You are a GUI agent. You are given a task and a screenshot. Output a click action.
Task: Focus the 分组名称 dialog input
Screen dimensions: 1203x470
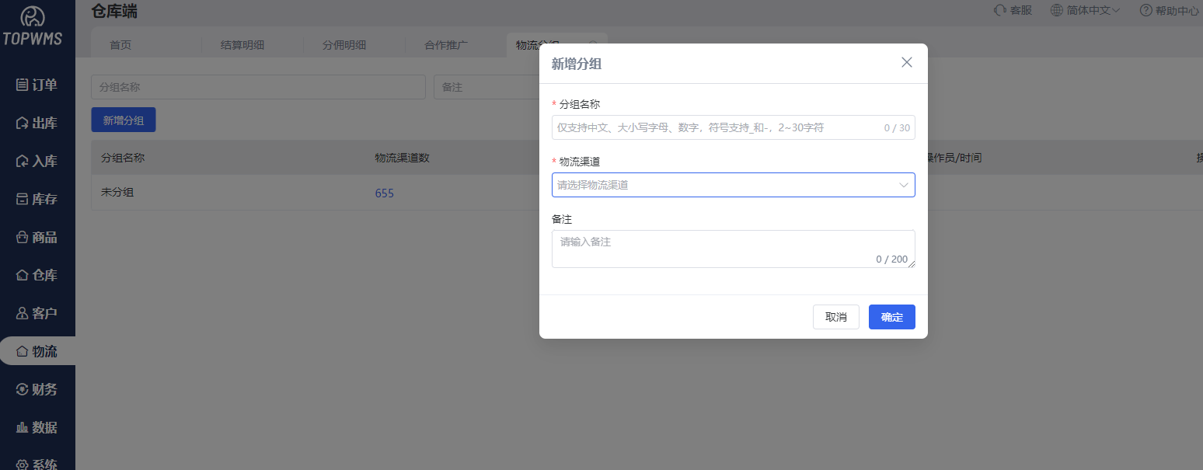point(733,127)
